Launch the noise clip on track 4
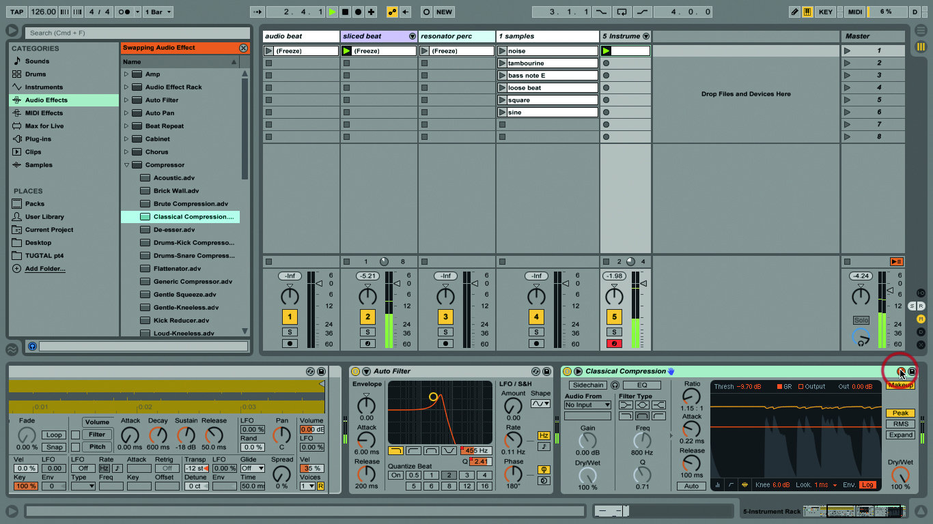The image size is (933, 524). point(503,50)
